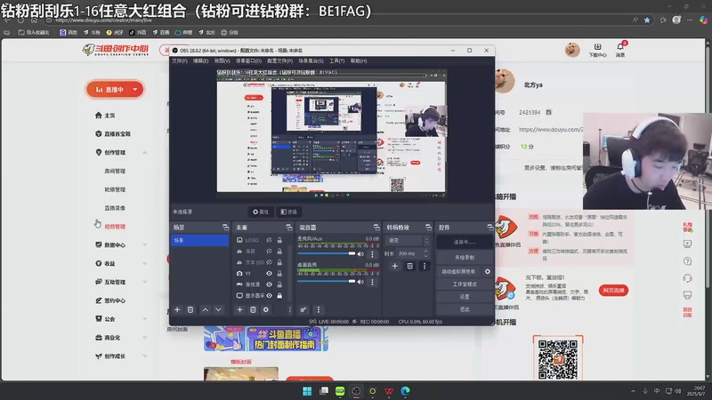Remove selected source with Sources trash icon
This screenshot has width=712, height=400.
click(253, 309)
